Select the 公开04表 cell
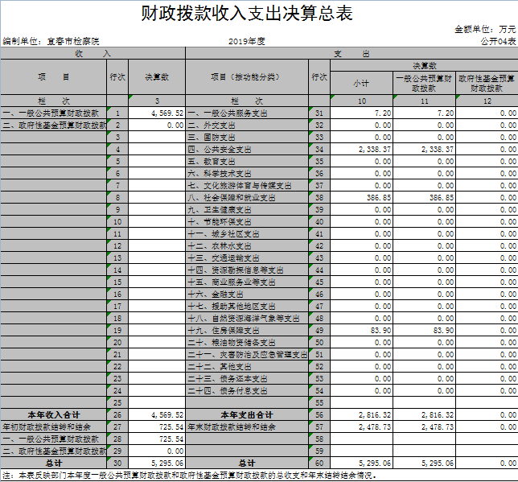 (498, 40)
